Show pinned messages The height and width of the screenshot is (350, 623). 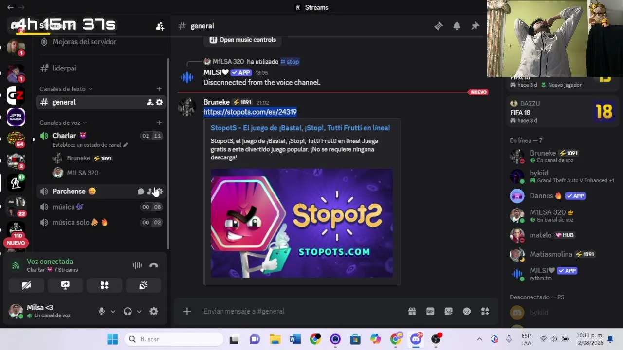(475, 26)
